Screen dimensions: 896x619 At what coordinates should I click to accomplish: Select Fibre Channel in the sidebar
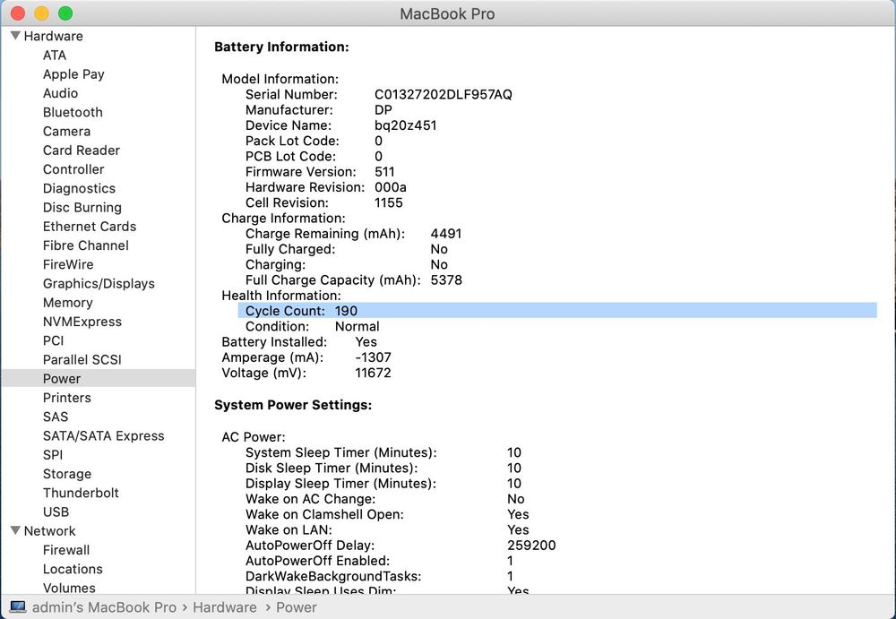pyautogui.click(x=85, y=245)
